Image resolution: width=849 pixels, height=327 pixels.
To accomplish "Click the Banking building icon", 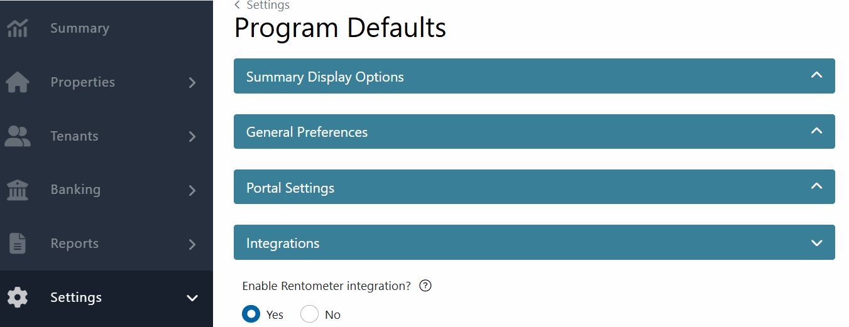I will click(x=17, y=190).
